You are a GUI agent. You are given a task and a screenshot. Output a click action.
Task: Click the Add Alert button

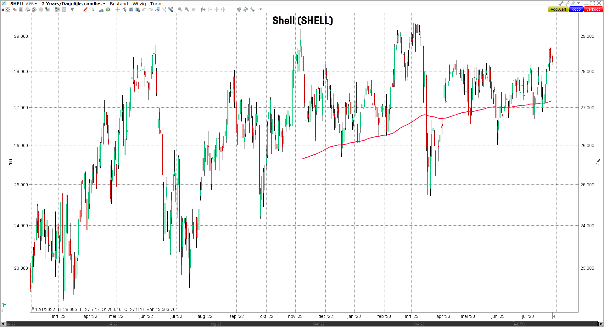tap(558, 9)
